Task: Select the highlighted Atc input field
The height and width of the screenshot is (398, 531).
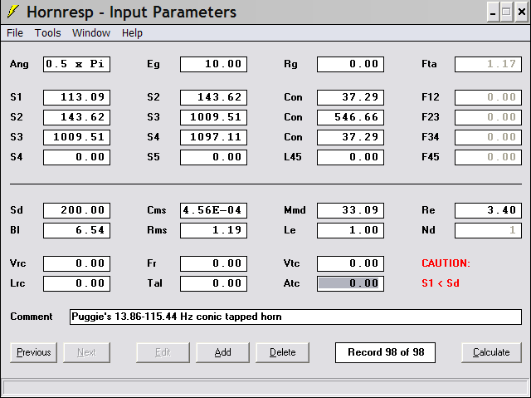Action: click(x=350, y=284)
